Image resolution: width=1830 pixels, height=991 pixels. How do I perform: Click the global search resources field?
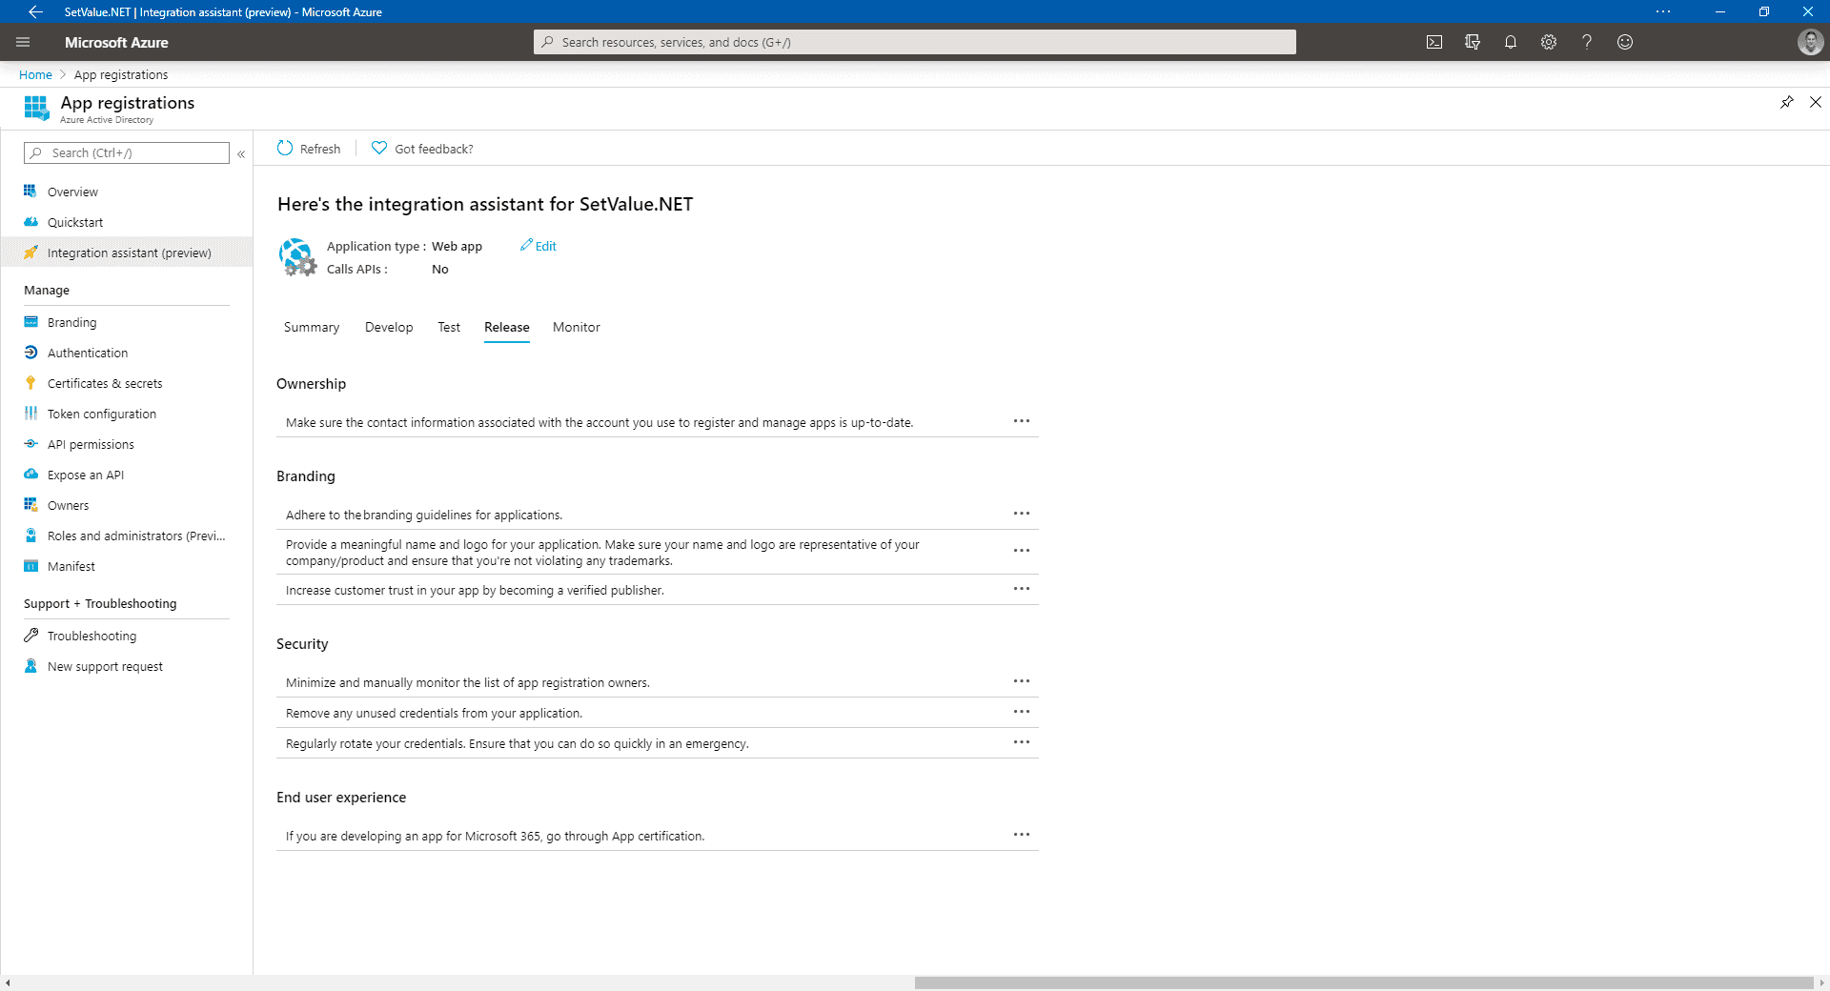[915, 42]
